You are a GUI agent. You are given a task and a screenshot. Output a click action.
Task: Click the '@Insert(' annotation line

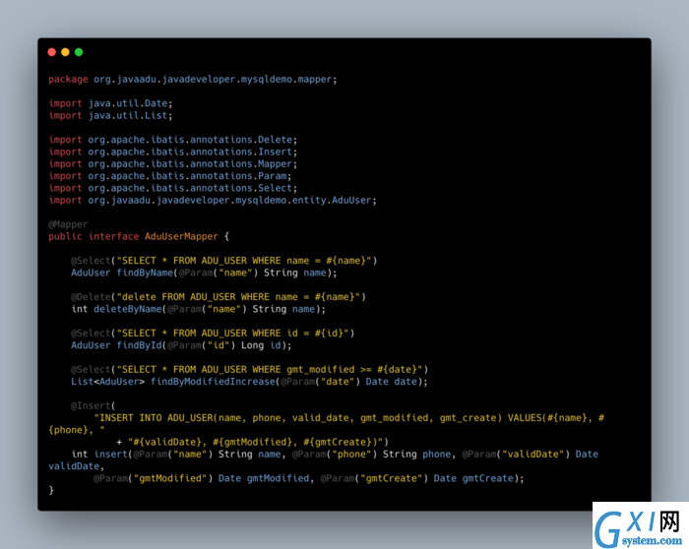tap(94, 405)
